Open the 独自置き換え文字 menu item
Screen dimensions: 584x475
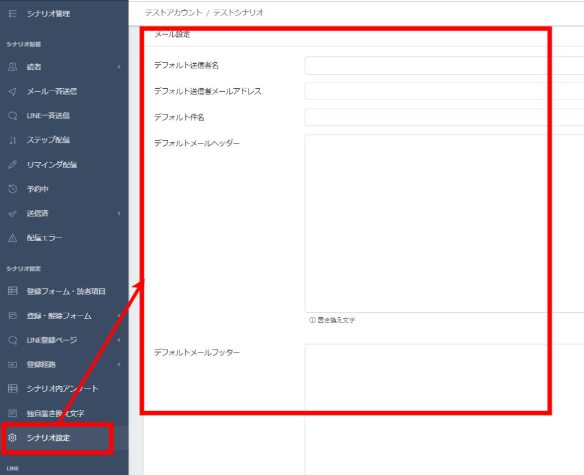[55, 413]
